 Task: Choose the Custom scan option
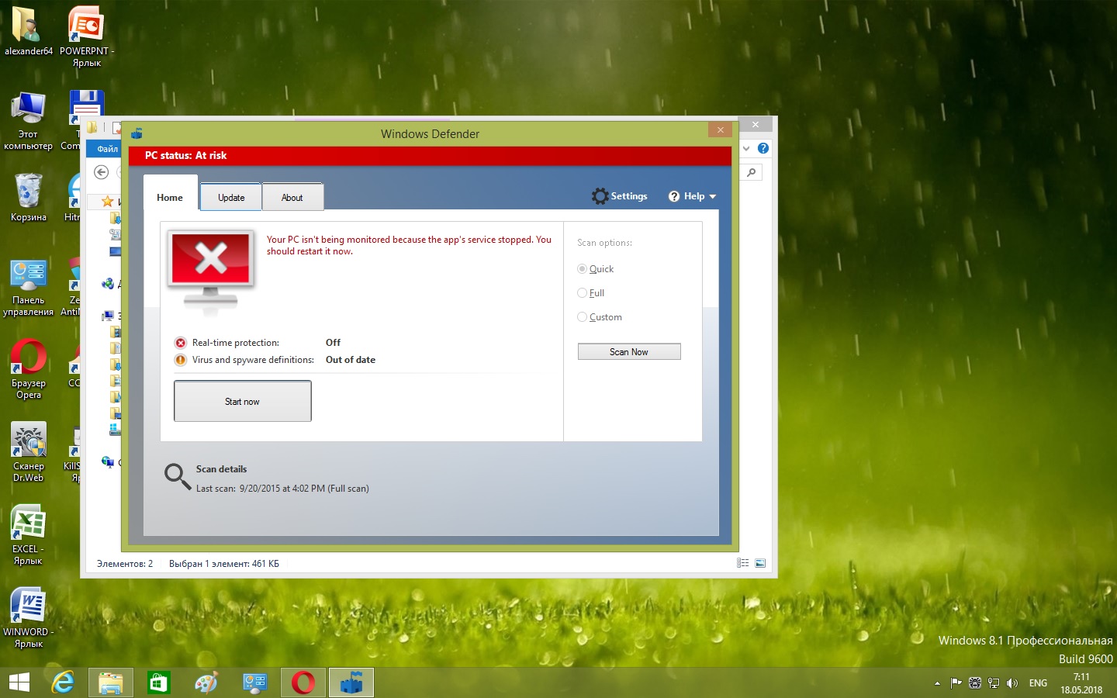pyautogui.click(x=583, y=317)
